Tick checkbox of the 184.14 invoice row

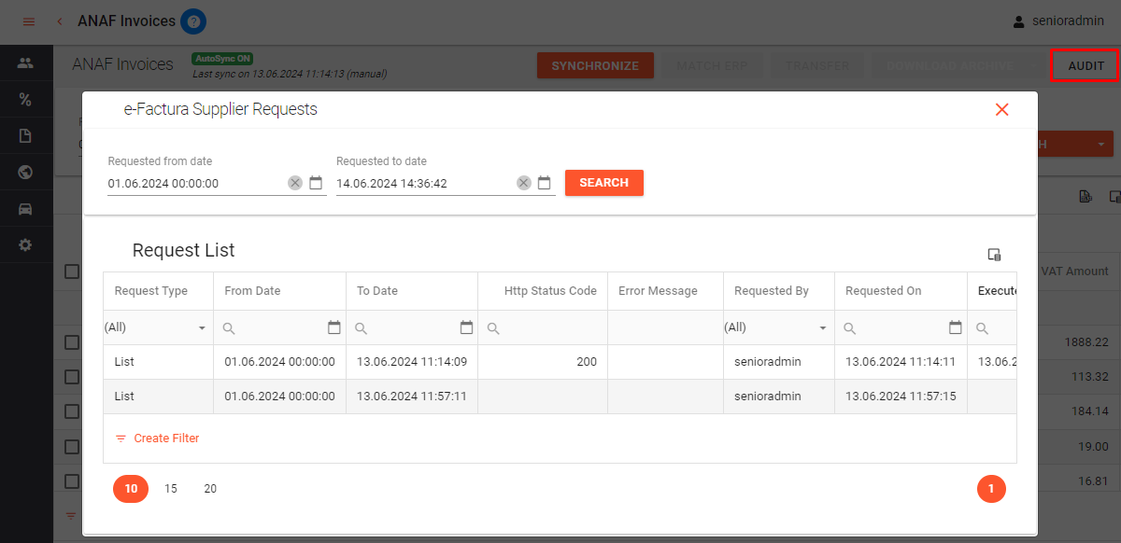(x=72, y=411)
